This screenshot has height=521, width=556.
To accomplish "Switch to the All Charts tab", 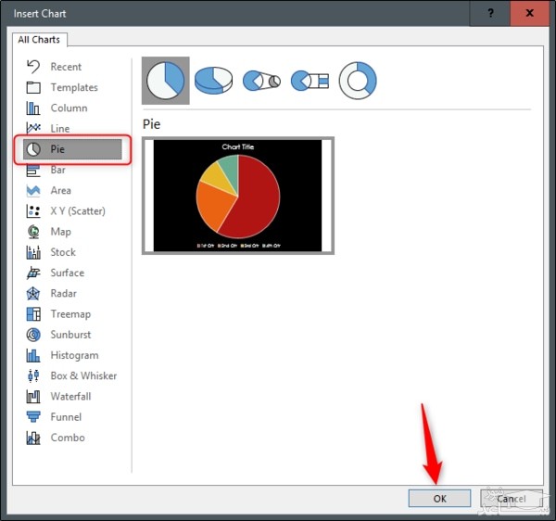I will pyautogui.click(x=38, y=40).
